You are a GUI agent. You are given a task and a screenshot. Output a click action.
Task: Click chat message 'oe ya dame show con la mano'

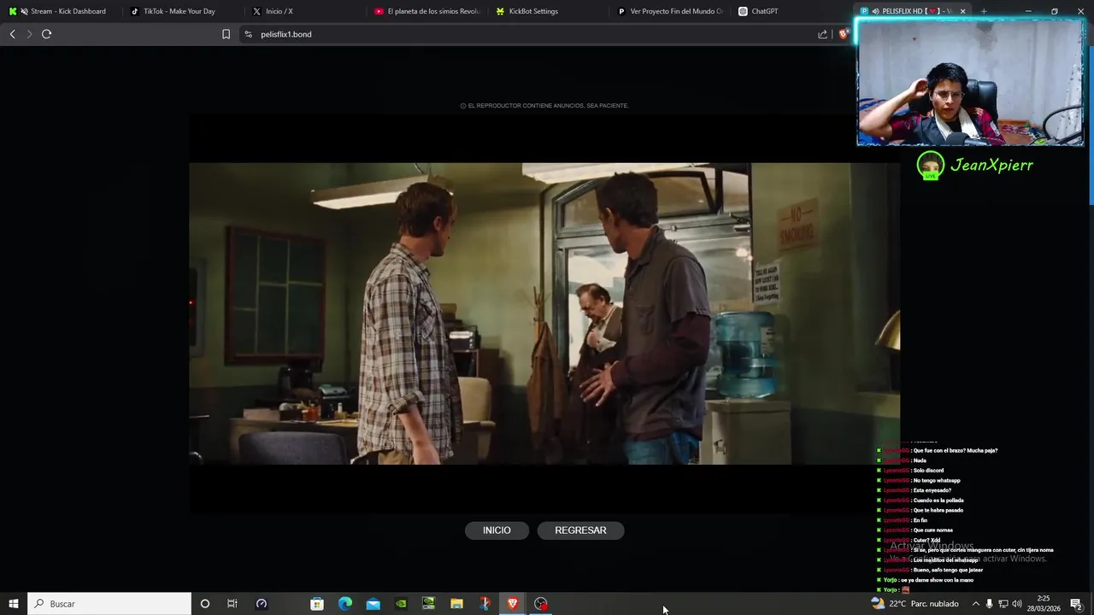[935, 580]
